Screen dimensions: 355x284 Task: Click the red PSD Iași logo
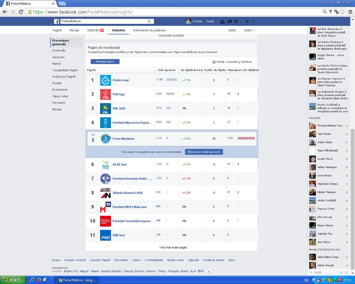105,94
